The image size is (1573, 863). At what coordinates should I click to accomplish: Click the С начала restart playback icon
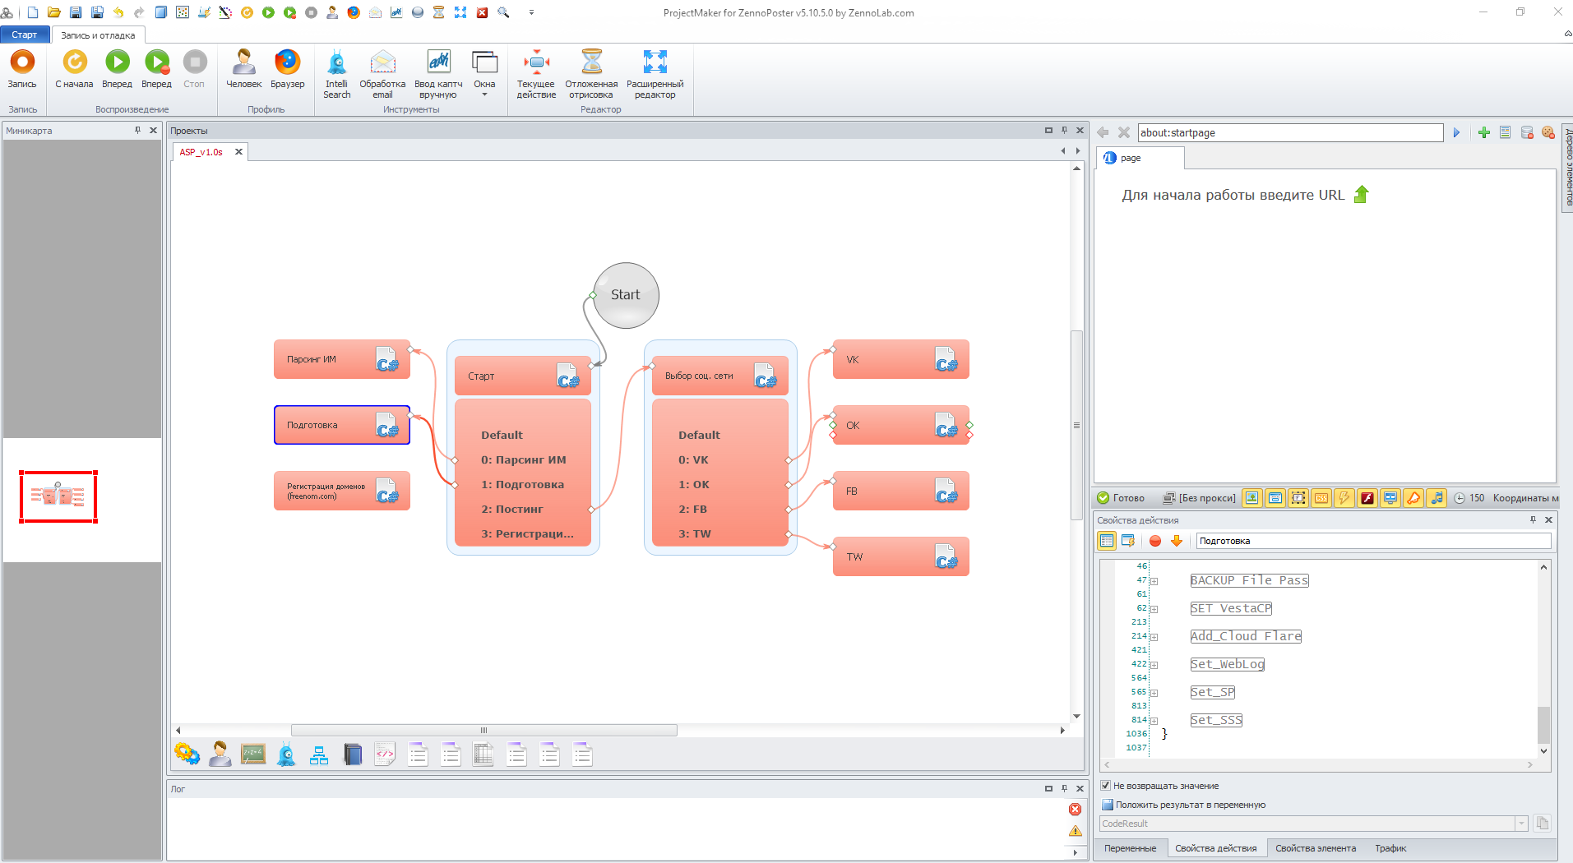74,63
